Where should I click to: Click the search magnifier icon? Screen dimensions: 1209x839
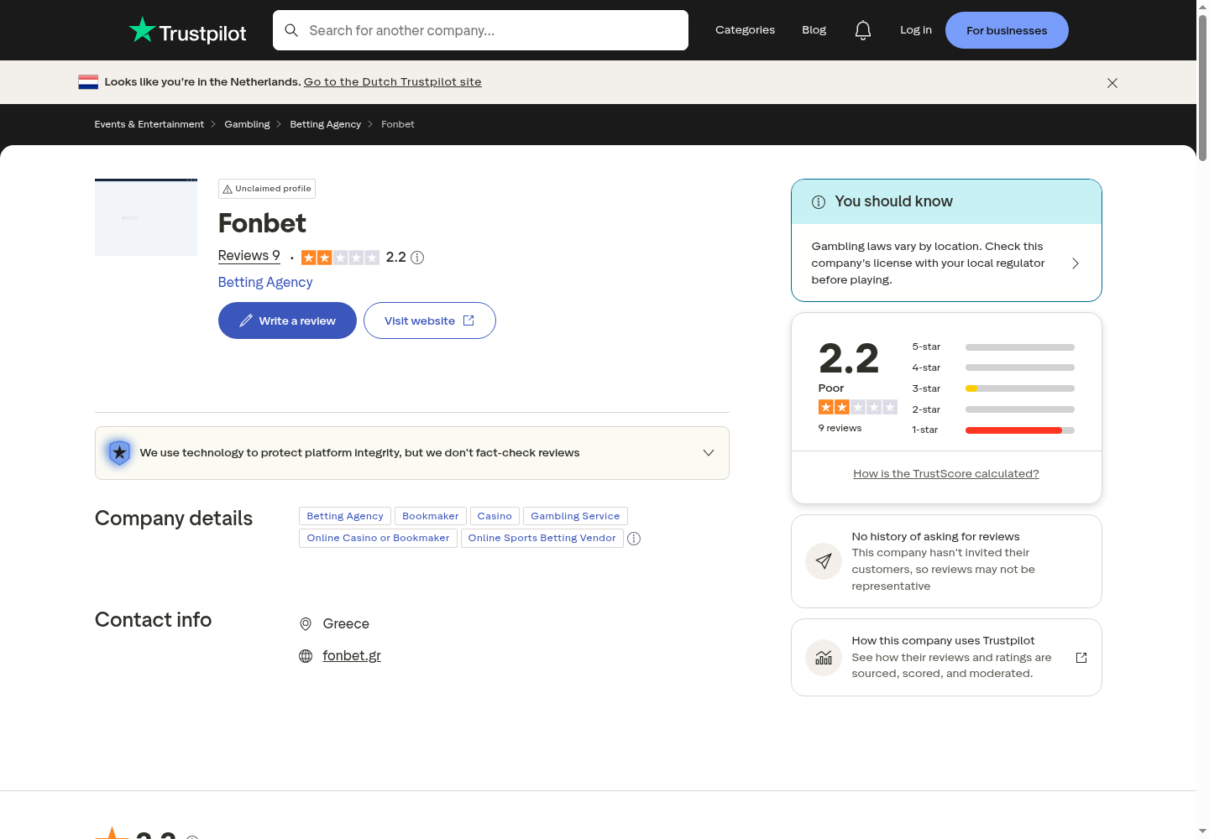(291, 30)
